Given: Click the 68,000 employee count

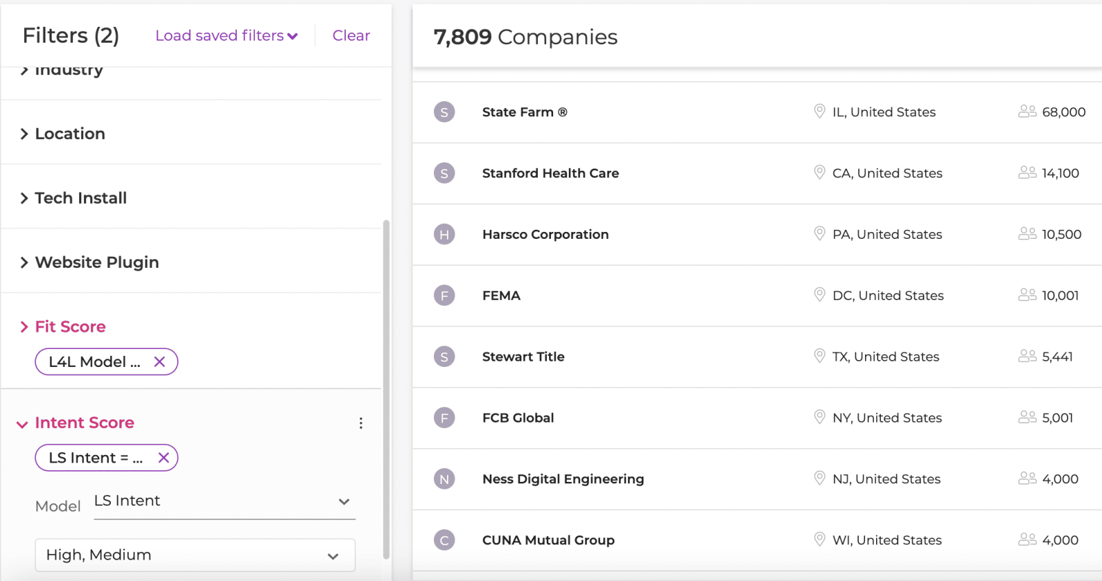Looking at the screenshot, I should (x=1064, y=112).
